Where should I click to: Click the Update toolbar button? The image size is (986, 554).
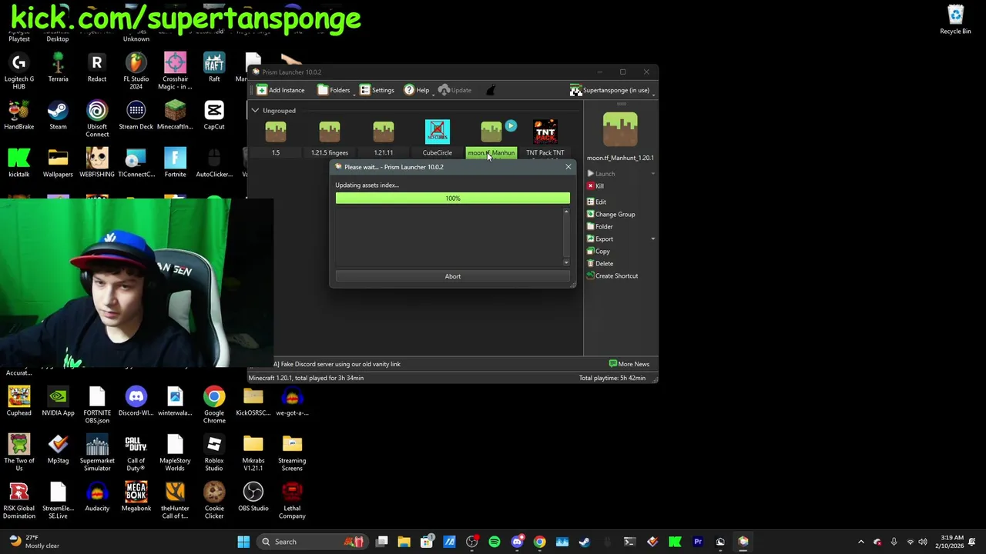(454, 90)
